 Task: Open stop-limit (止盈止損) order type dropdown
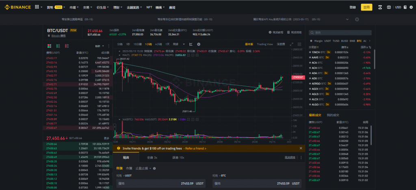pyautogui.click(x=143, y=168)
